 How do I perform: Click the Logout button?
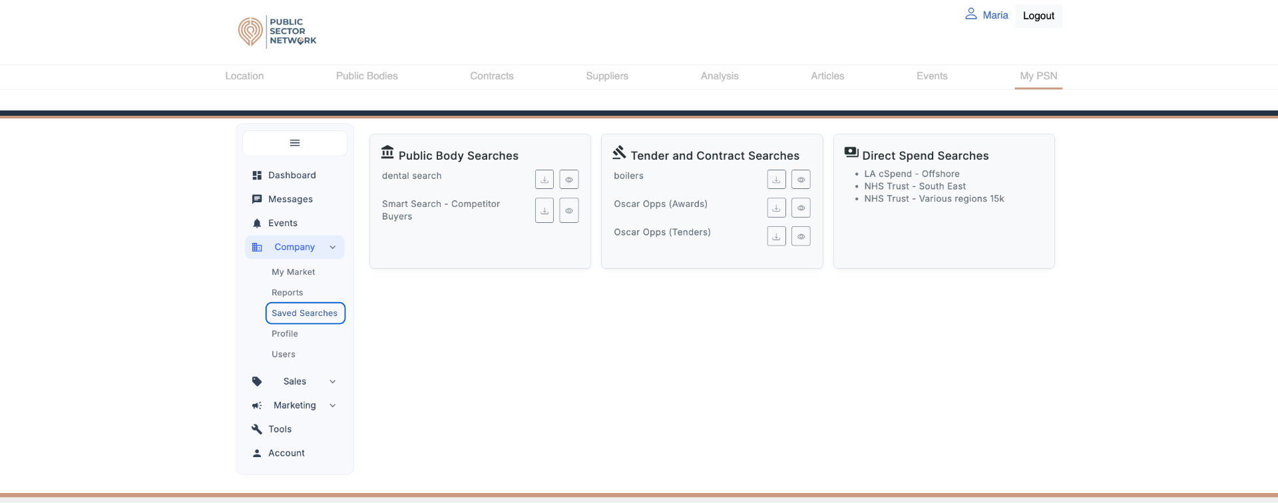pyautogui.click(x=1038, y=16)
